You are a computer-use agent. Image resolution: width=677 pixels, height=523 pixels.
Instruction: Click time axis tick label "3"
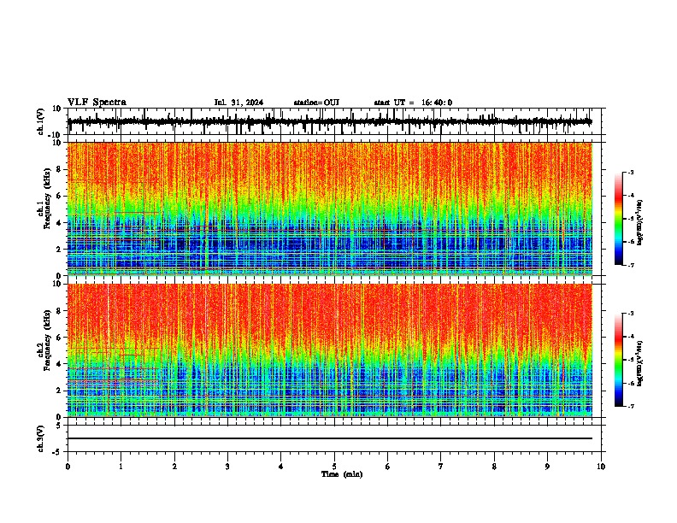[227, 467]
